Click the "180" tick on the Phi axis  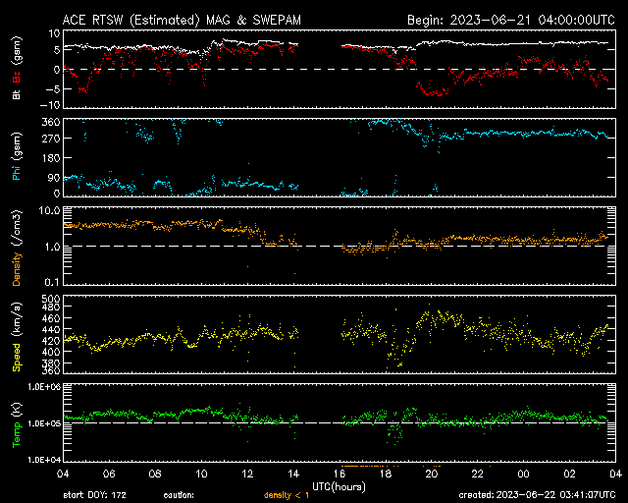[x=51, y=158]
